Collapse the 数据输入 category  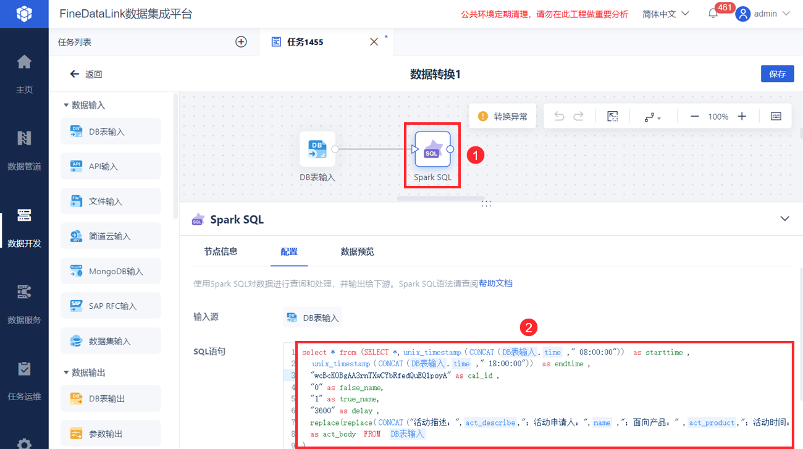66,105
